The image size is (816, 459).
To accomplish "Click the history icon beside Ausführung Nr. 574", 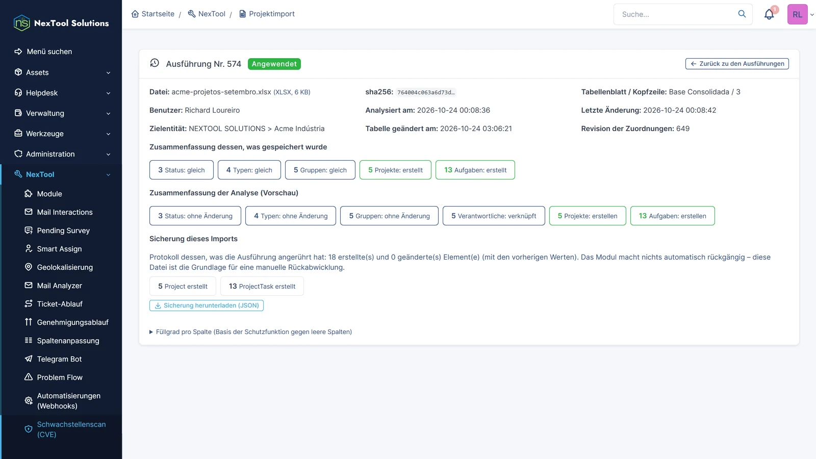I will click(x=155, y=63).
